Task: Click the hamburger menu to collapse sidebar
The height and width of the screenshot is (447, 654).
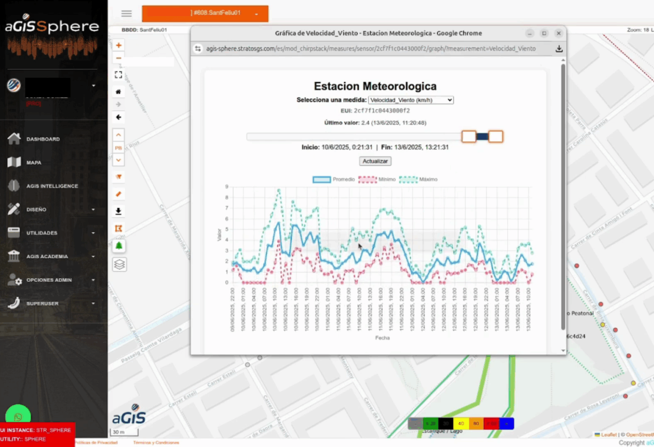Action: [x=127, y=14]
